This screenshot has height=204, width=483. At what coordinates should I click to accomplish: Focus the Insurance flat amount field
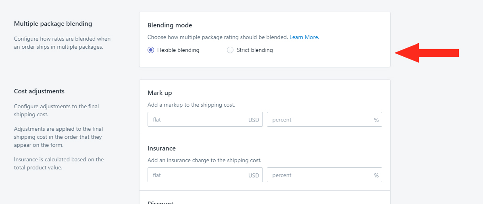[205, 175]
